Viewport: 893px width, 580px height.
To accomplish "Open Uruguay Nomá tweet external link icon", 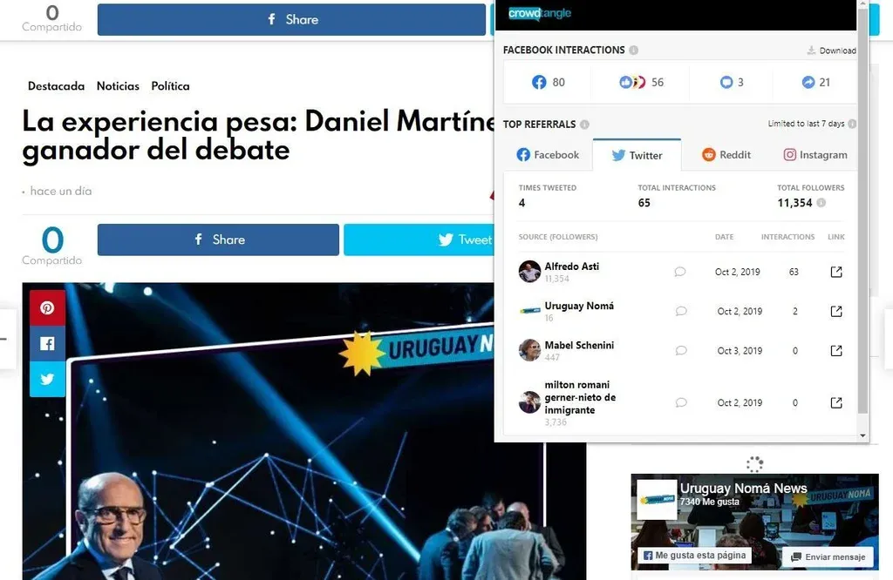I will click(836, 311).
